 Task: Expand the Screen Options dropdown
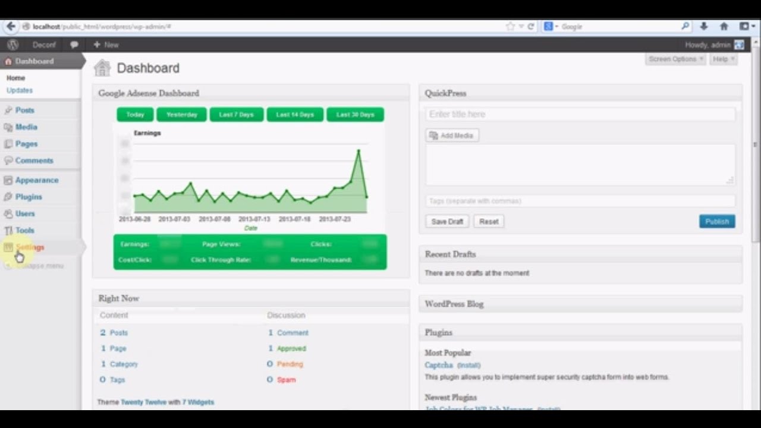click(676, 59)
